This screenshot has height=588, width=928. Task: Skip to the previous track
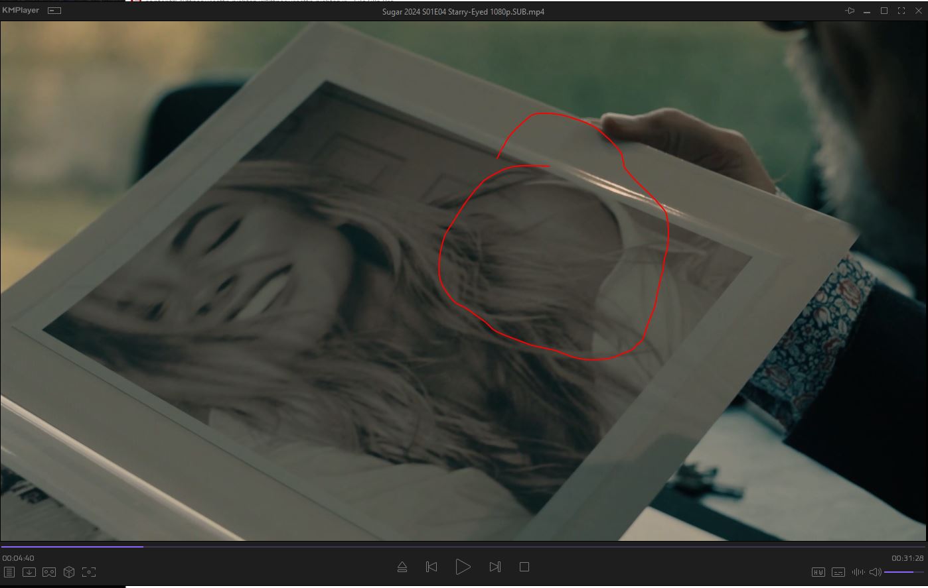[x=431, y=567]
